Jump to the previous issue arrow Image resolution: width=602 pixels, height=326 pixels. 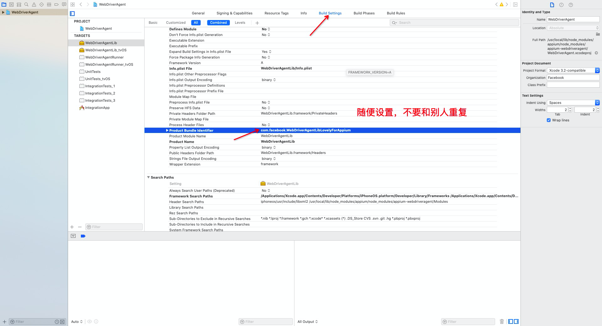[496, 4]
